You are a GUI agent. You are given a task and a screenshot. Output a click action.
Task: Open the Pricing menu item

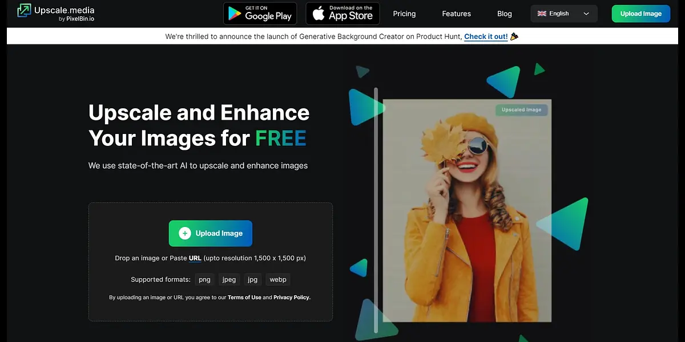tap(404, 14)
